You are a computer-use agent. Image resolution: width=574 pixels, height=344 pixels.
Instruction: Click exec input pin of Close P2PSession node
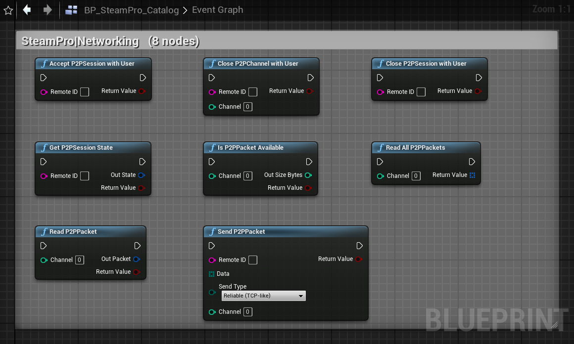380,78
